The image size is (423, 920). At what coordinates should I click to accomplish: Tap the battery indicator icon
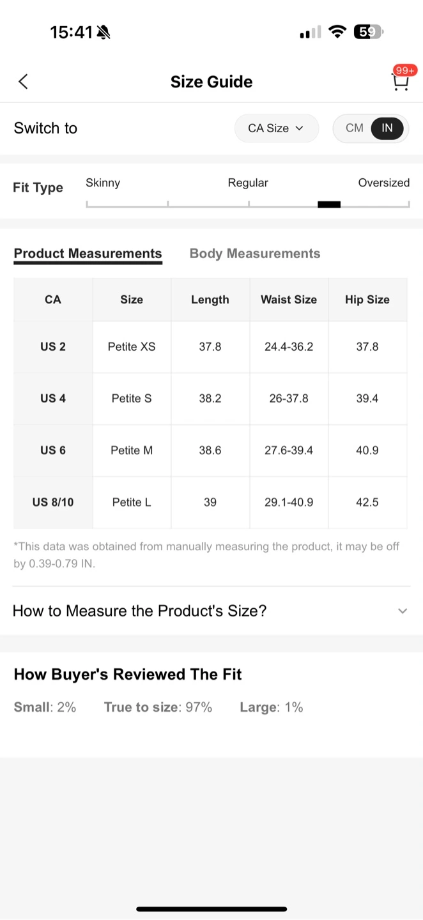coord(367,32)
